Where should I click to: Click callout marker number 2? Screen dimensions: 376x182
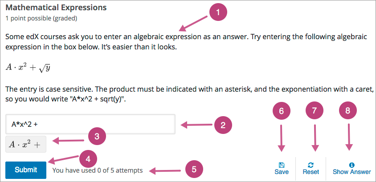click(225, 125)
